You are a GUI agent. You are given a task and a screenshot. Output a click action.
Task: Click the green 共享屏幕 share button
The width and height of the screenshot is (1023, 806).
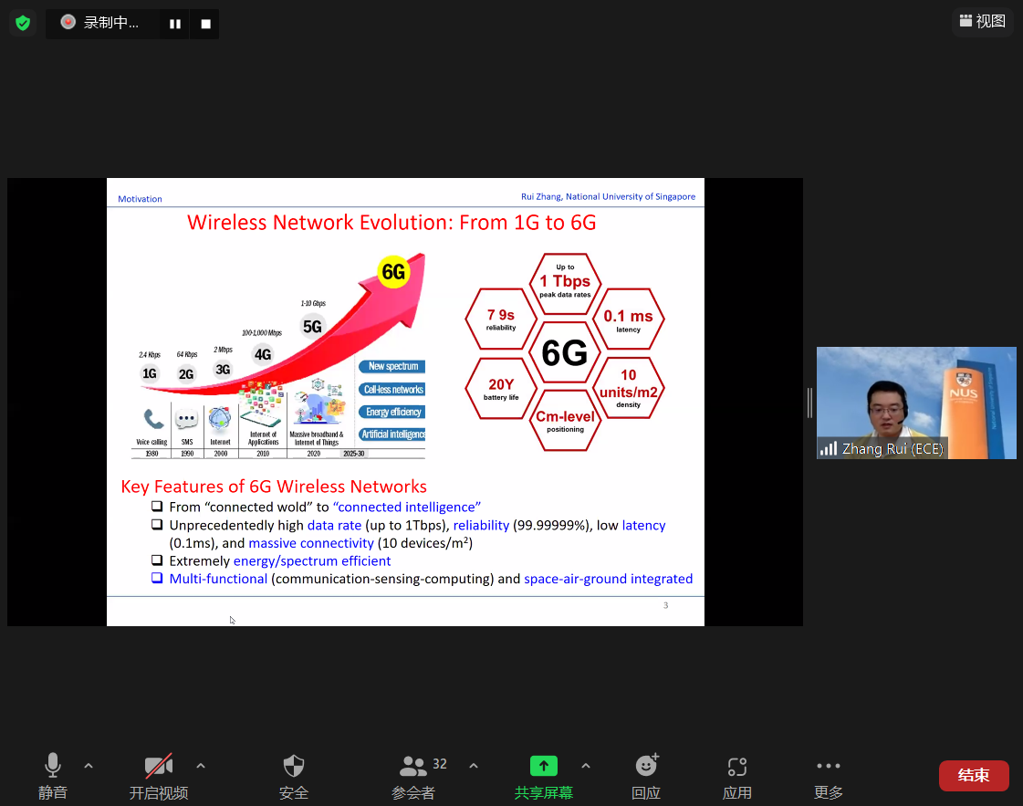[x=544, y=776]
